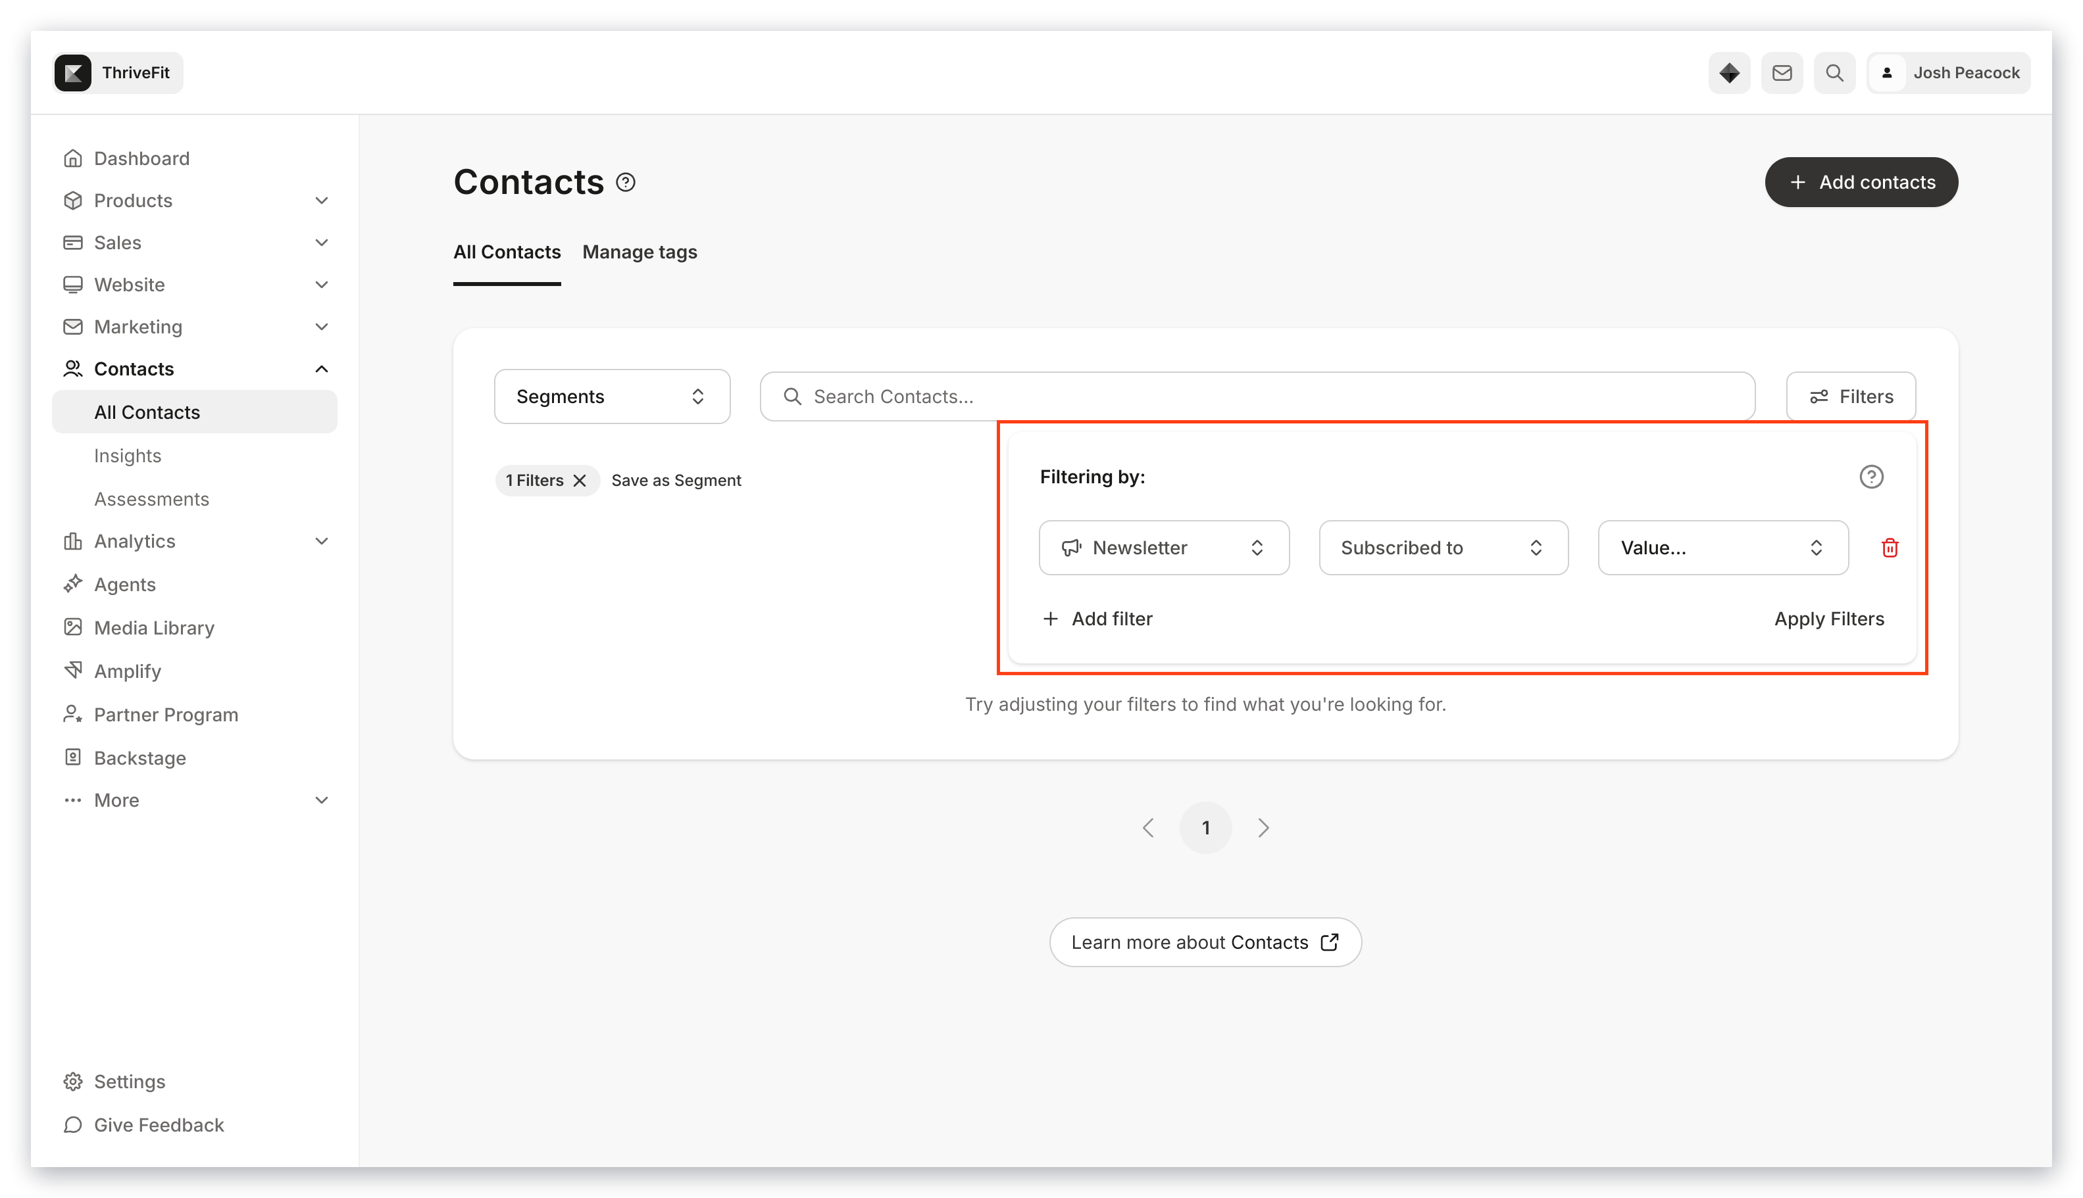Click the Contacts people icon in sidebar
This screenshot has width=2083, height=1198.
(72, 368)
